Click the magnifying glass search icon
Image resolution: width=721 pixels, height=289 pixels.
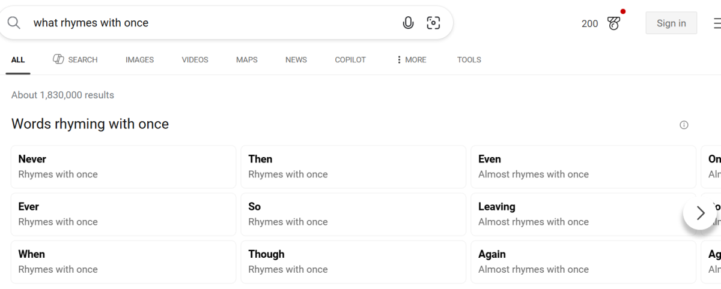pos(14,23)
